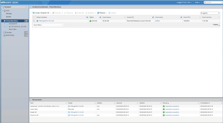The width and height of the screenshot is (223, 123).
Task: Open Storage in the Navigator
Action: 9,33
